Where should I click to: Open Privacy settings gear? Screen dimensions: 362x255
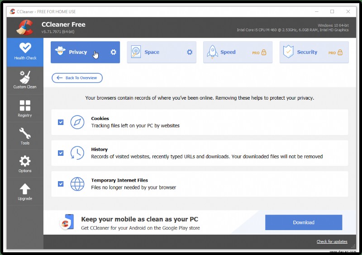(113, 52)
